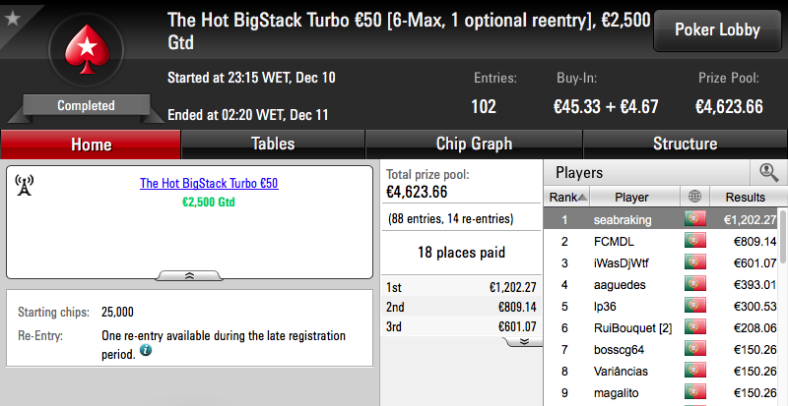Click FCMDL's Portugal flag icon
788x406 pixels.
coord(695,241)
